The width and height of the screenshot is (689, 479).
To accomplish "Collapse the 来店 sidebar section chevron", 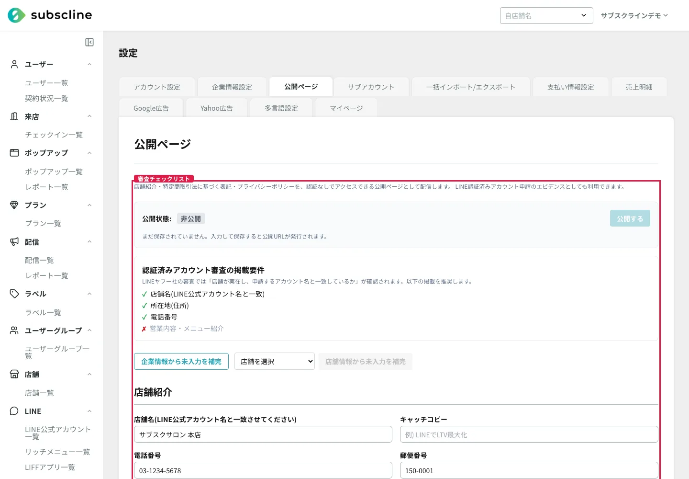I will pyautogui.click(x=89, y=116).
